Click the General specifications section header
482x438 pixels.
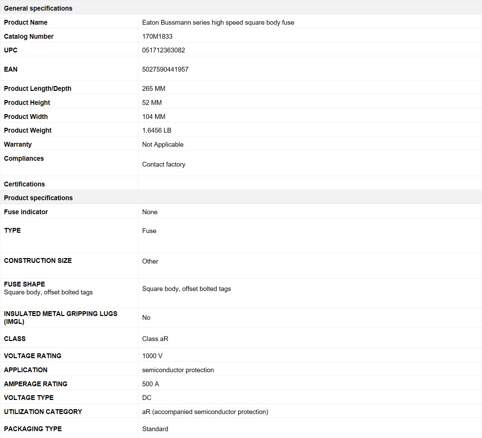coord(38,8)
